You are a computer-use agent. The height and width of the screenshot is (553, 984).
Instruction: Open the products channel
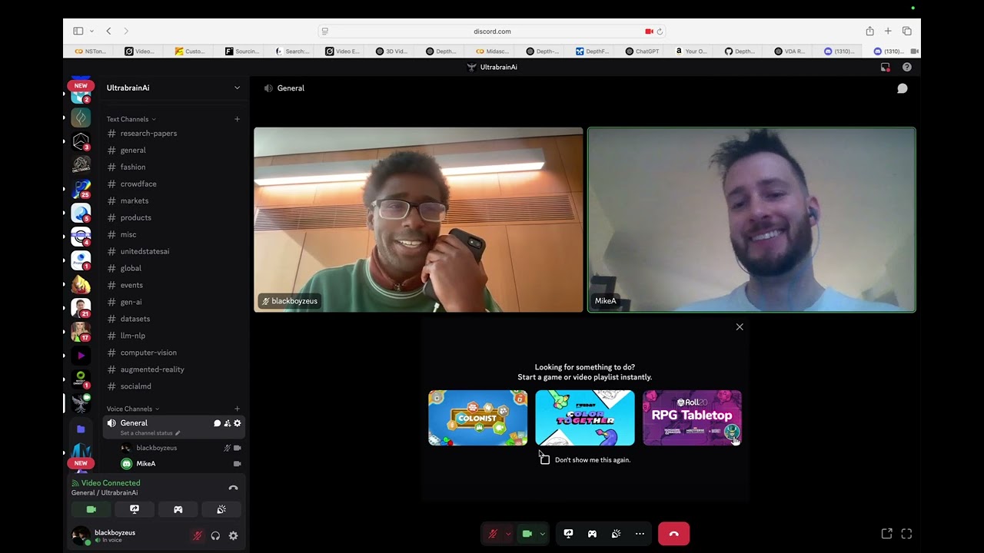tap(173, 217)
